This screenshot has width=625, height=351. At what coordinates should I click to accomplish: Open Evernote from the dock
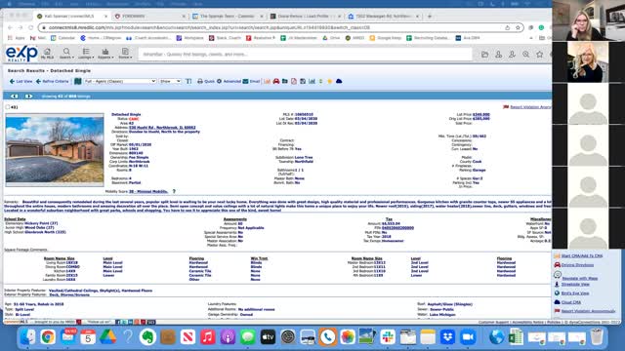tap(147, 337)
